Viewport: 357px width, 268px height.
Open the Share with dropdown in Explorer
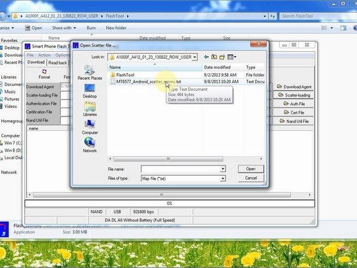click(x=64, y=28)
